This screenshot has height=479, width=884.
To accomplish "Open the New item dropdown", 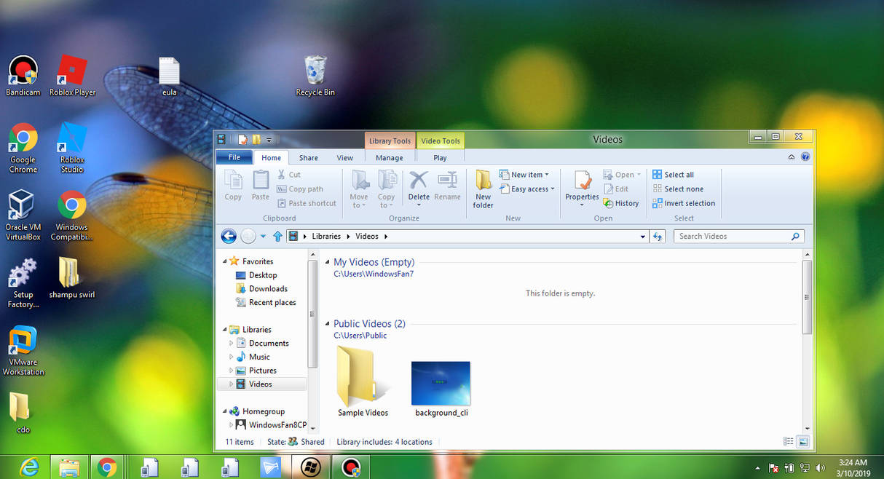I will coord(525,174).
